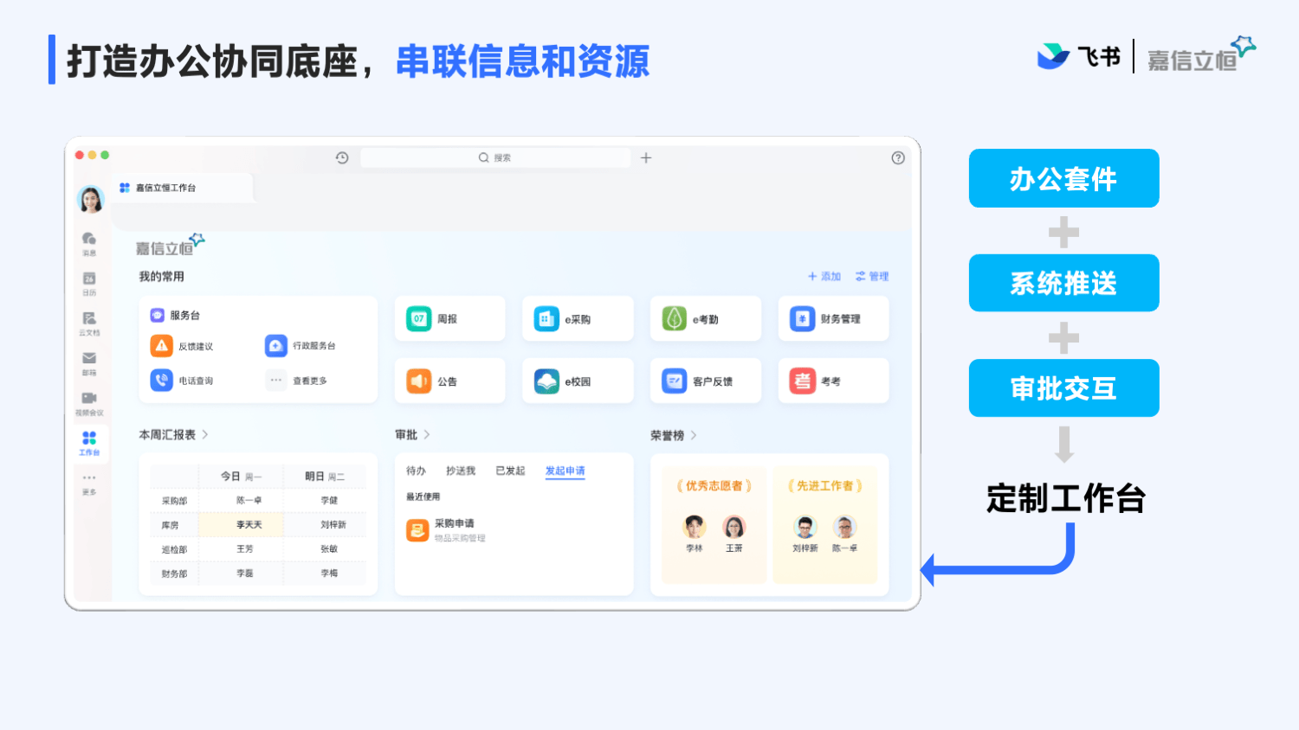
Task: Click 李梅 cell in the report table
Action: pyautogui.click(x=329, y=573)
